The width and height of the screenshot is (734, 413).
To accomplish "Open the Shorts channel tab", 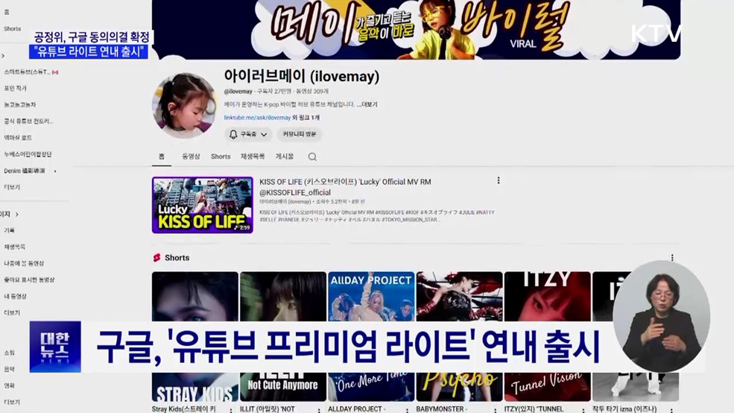I will tap(221, 157).
